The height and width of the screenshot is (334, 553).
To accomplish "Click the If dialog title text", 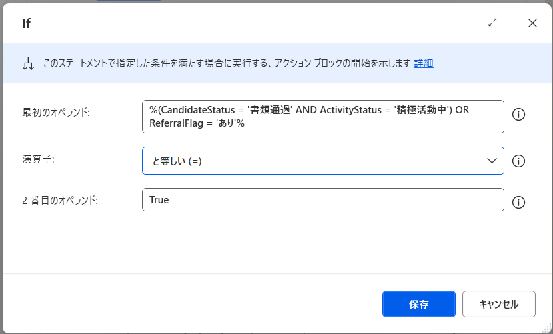I will tap(27, 23).
